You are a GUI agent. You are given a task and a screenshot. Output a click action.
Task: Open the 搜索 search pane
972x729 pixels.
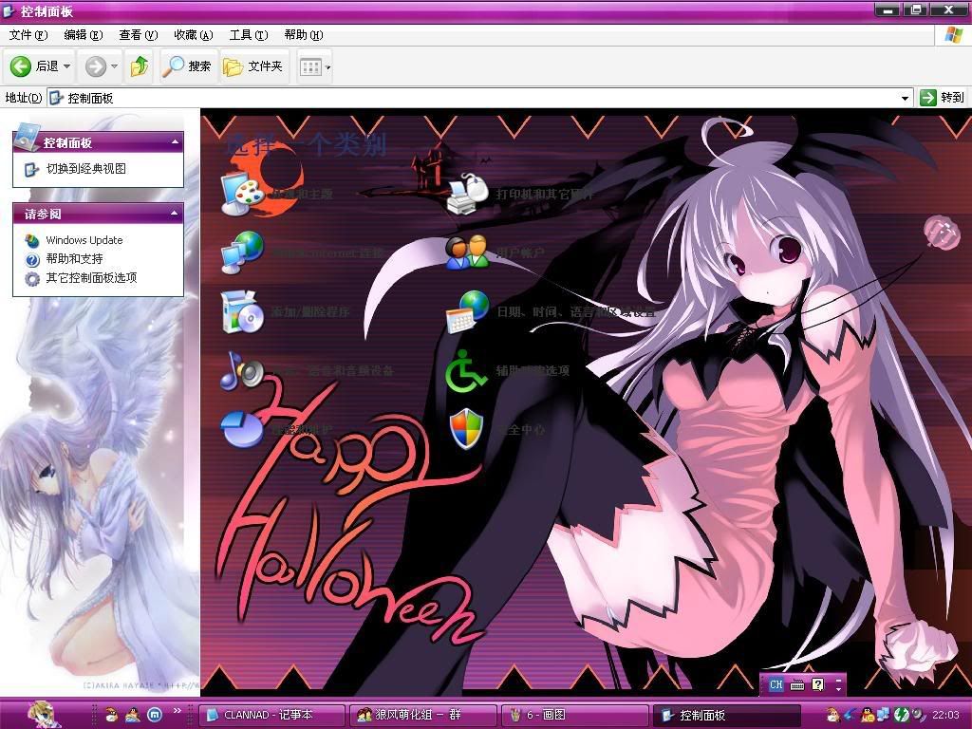click(x=187, y=66)
